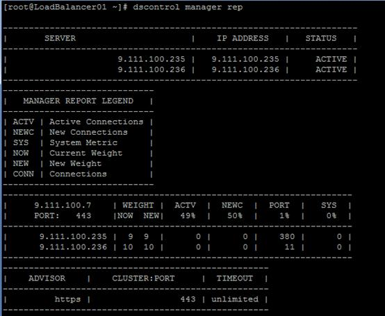Click the NOW sub-header under WEIGHT
The width and height of the screenshot is (385, 316).
pos(125,216)
